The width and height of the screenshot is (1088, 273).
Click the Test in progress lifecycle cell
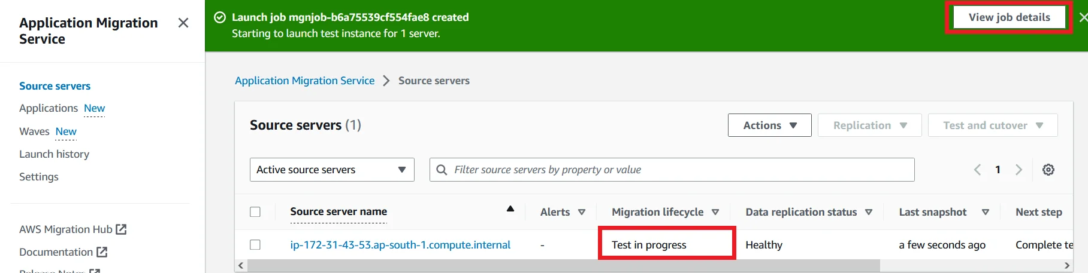(x=649, y=244)
